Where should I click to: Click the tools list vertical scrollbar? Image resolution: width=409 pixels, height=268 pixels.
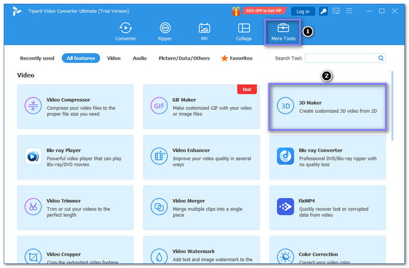tap(392, 106)
